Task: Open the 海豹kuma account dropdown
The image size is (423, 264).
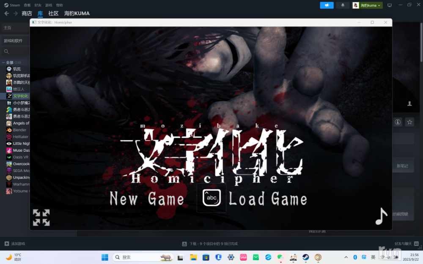Action: tap(368, 5)
